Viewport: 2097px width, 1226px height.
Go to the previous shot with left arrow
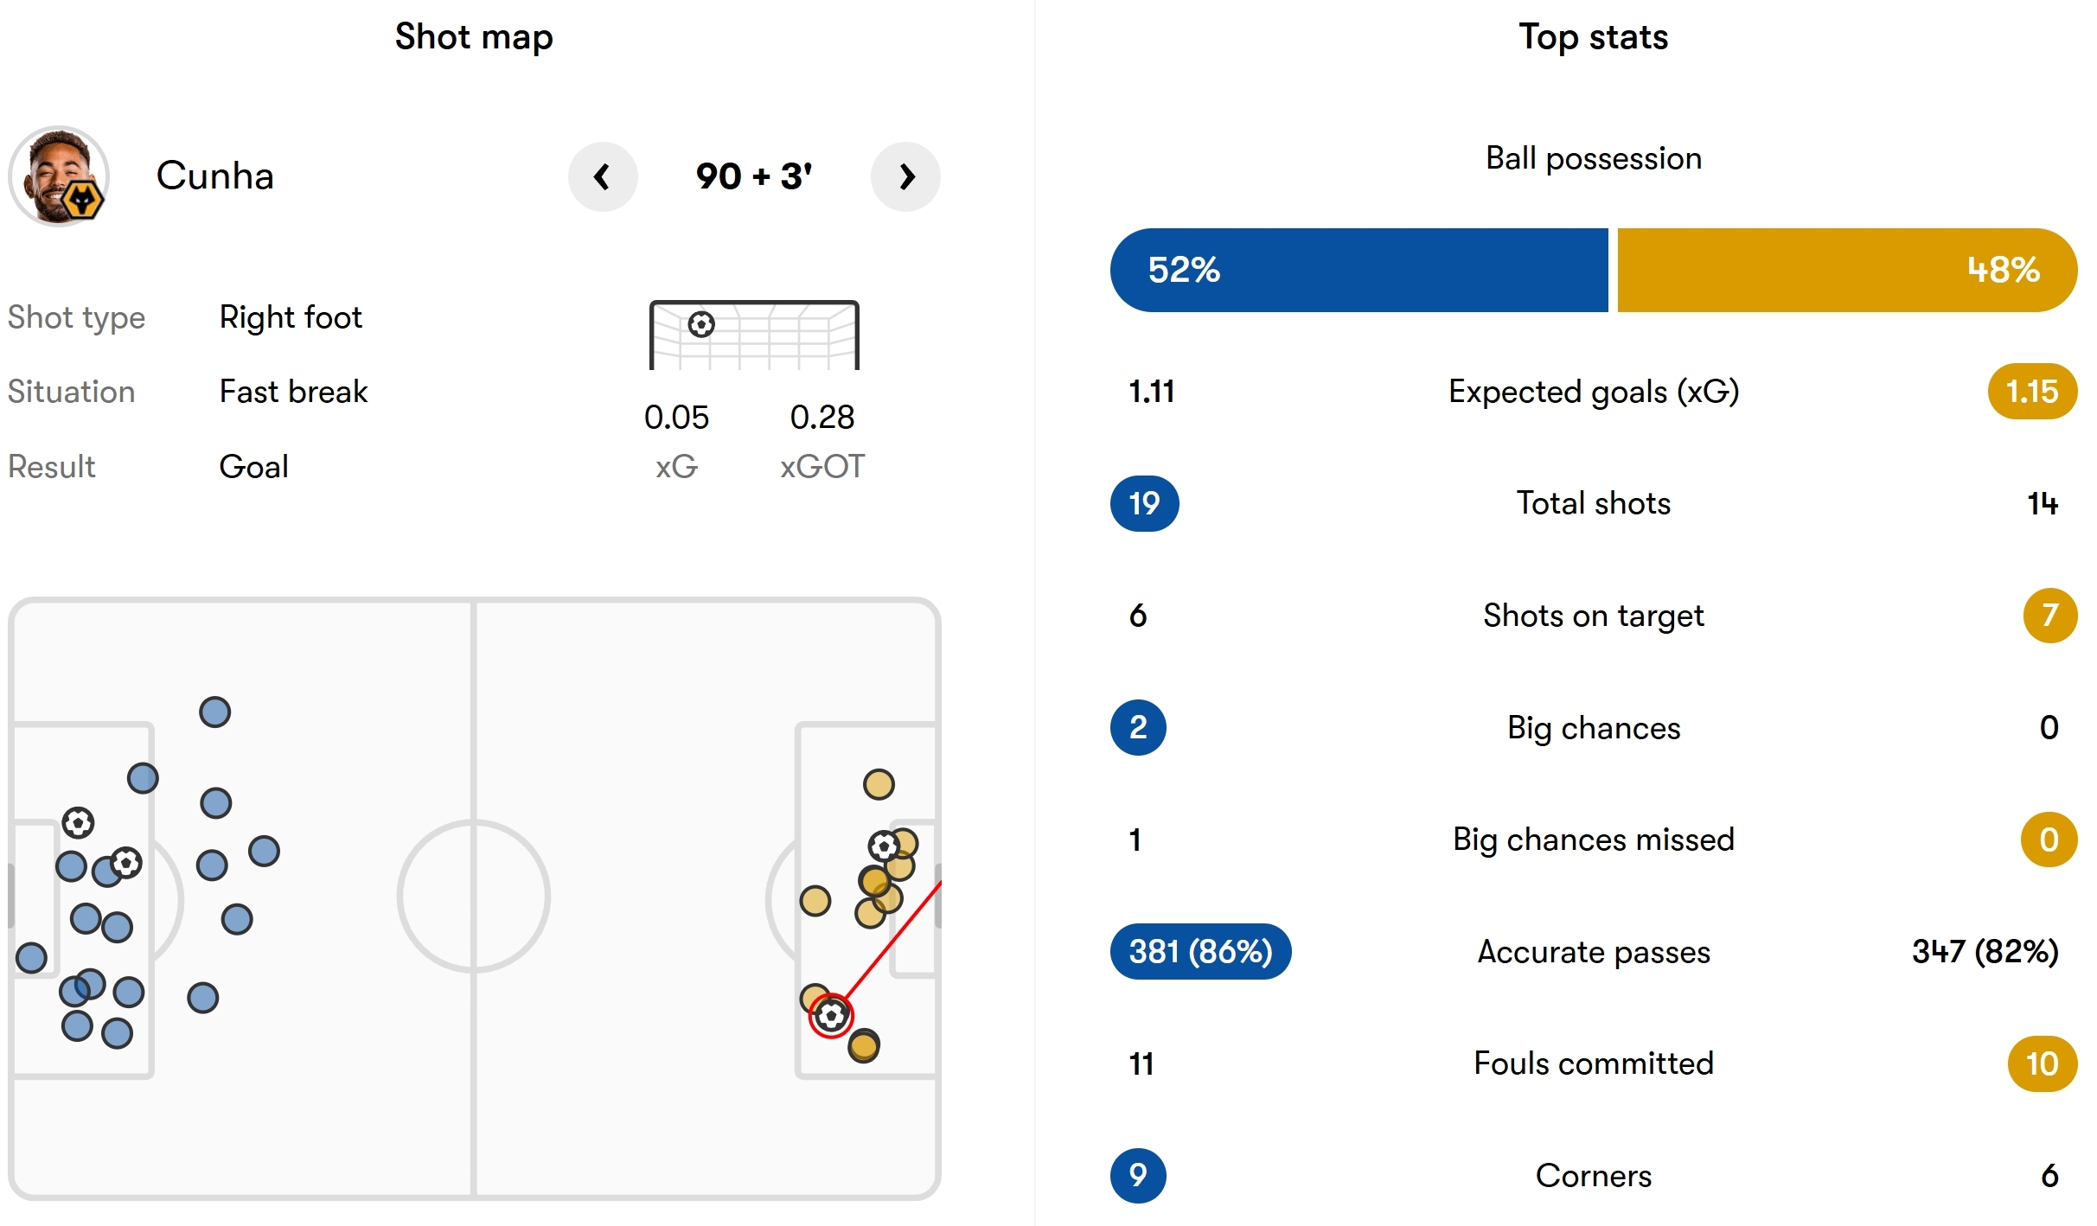click(x=603, y=176)
